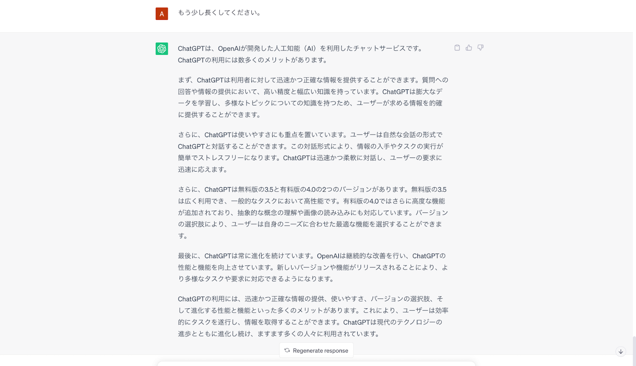636x366 pixels.
Task: Click the paragraph starting さらに、ChatGPTは無料版の3.5
Action: 313,213
